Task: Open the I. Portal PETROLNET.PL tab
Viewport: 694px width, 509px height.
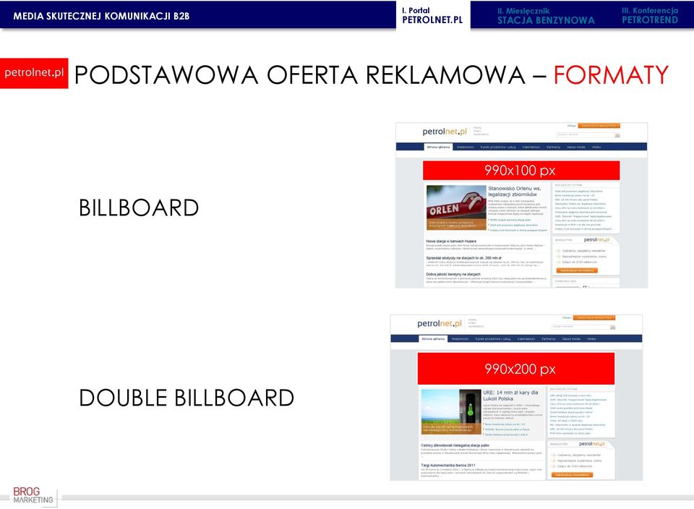Action: pyautogui.click(x=432, y=15)
